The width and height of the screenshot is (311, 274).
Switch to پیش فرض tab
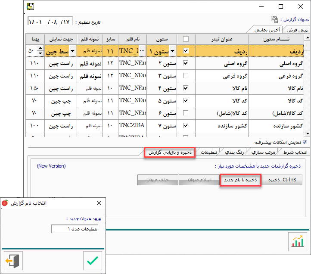297,30
